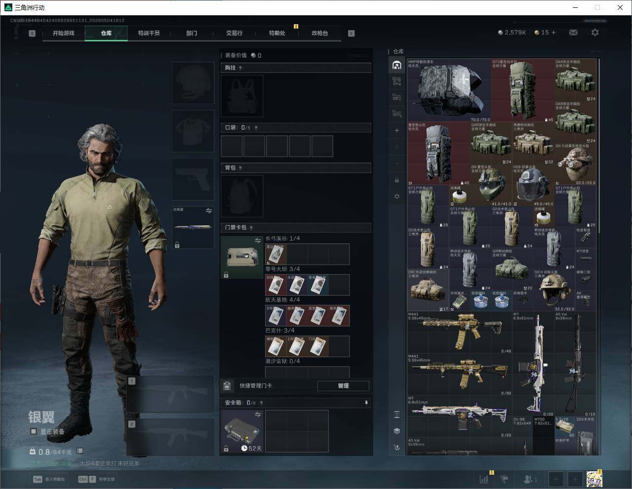Open the weight details list icon

click(80, 451)
